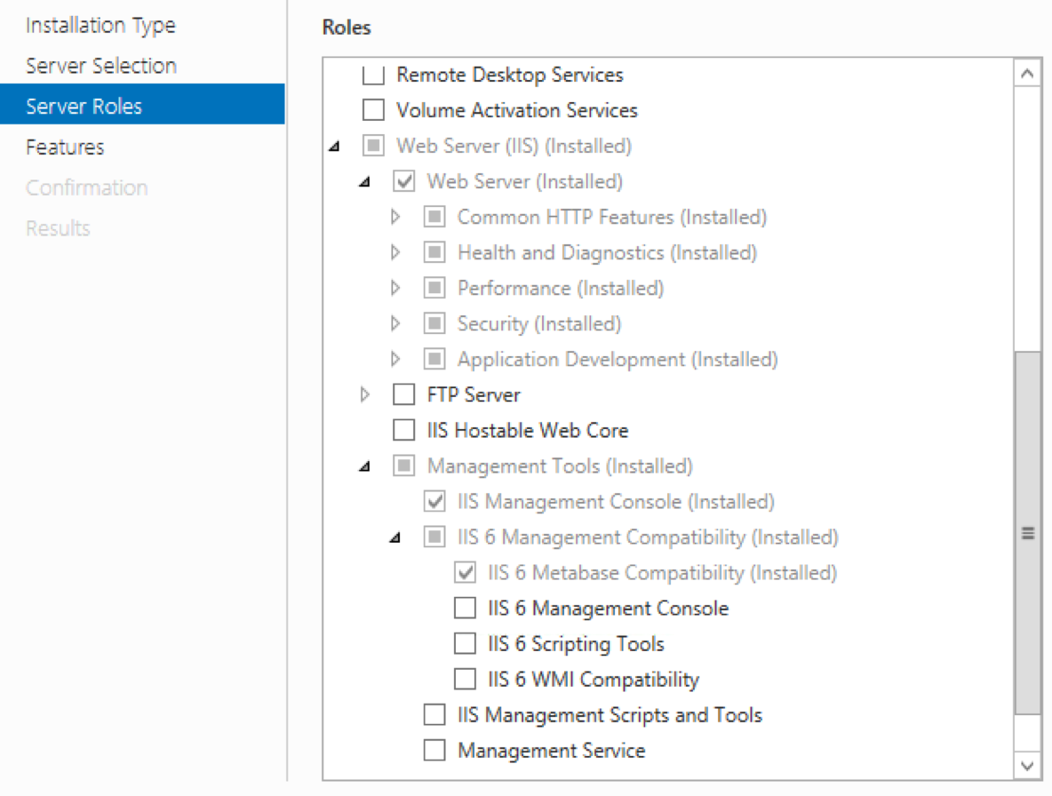The height and width of the screenshot is (796, 1052).
Task: Click the Management Tools (Installed) checkbox
Action: [404, 466]
